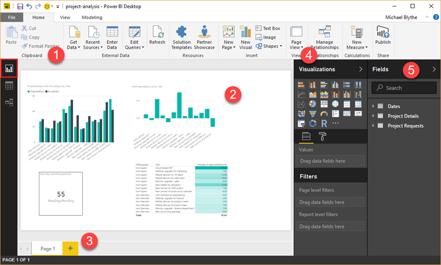This screenshot has height=265, width=441.
Task: Collapse the Visualizations pane
Action: point(360,69)
